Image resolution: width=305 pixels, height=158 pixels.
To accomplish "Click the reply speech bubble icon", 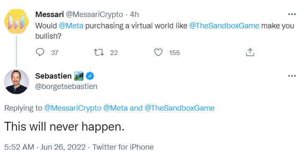I will 40,52.
